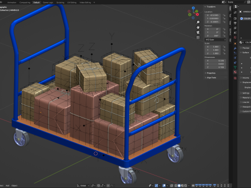Expand the Line Art panel
Viewport: 251px width, 188px height.
[x=245, y=102]
